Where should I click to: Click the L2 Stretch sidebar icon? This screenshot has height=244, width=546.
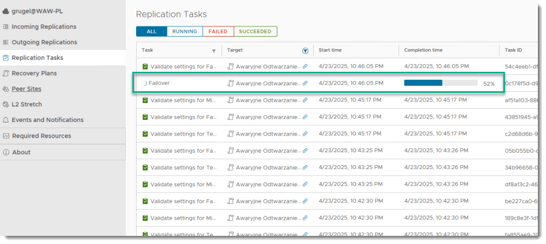[6, 104]
